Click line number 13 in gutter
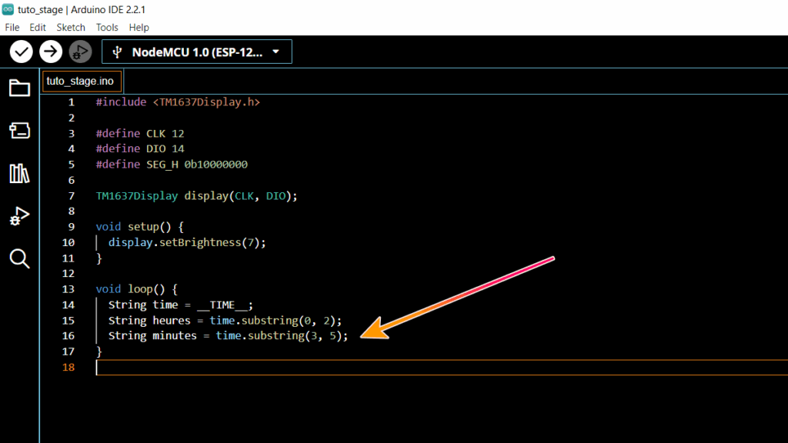 [68, 289]
